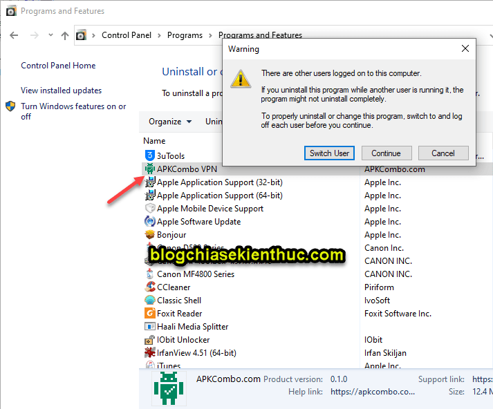493x409 pixels.
Task: Select the APKCombo VPN entry text
Action: 187,169
